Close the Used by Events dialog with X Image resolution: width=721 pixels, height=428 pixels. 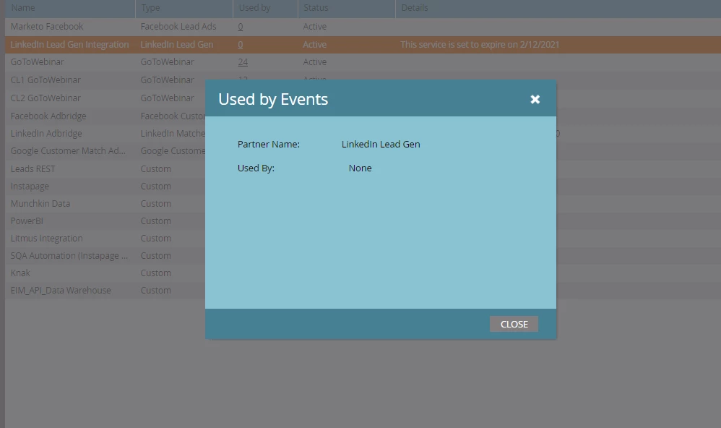(535, 99)
